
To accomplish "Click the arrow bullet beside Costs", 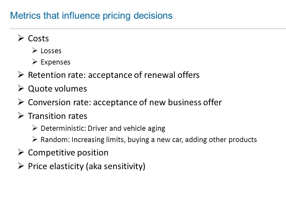I will point(21,38).
